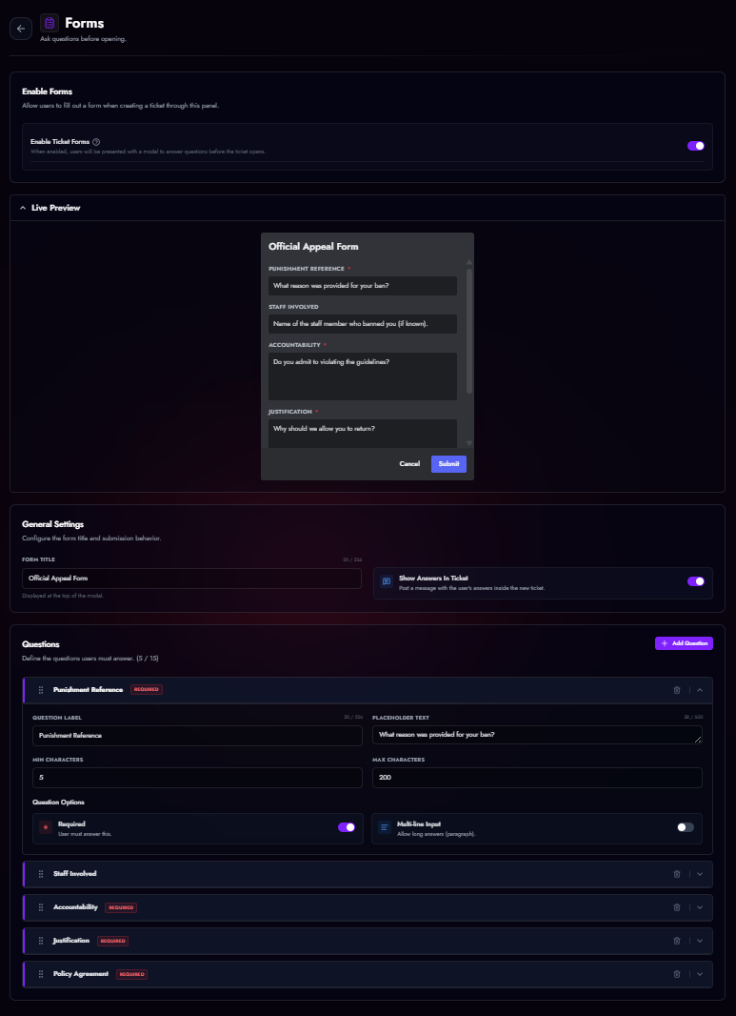Click the drag handle of Accountability
The height and width of the screenshot is (1016, 736).
tap(41, 907)
